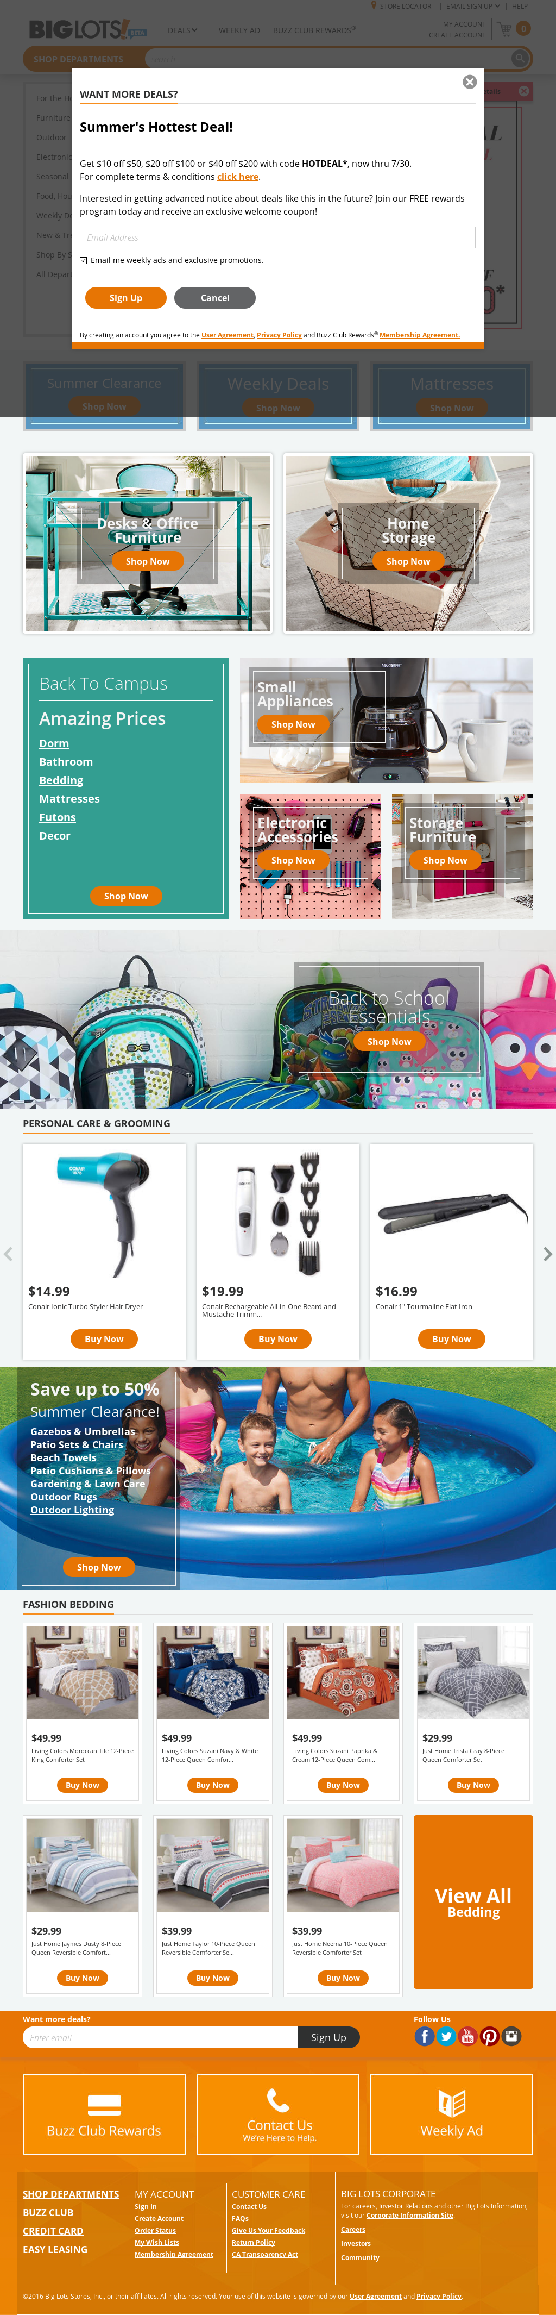The image size is (556, 2315).
Task: Expand the My Account dropdown
Action: tap(464, 24)
